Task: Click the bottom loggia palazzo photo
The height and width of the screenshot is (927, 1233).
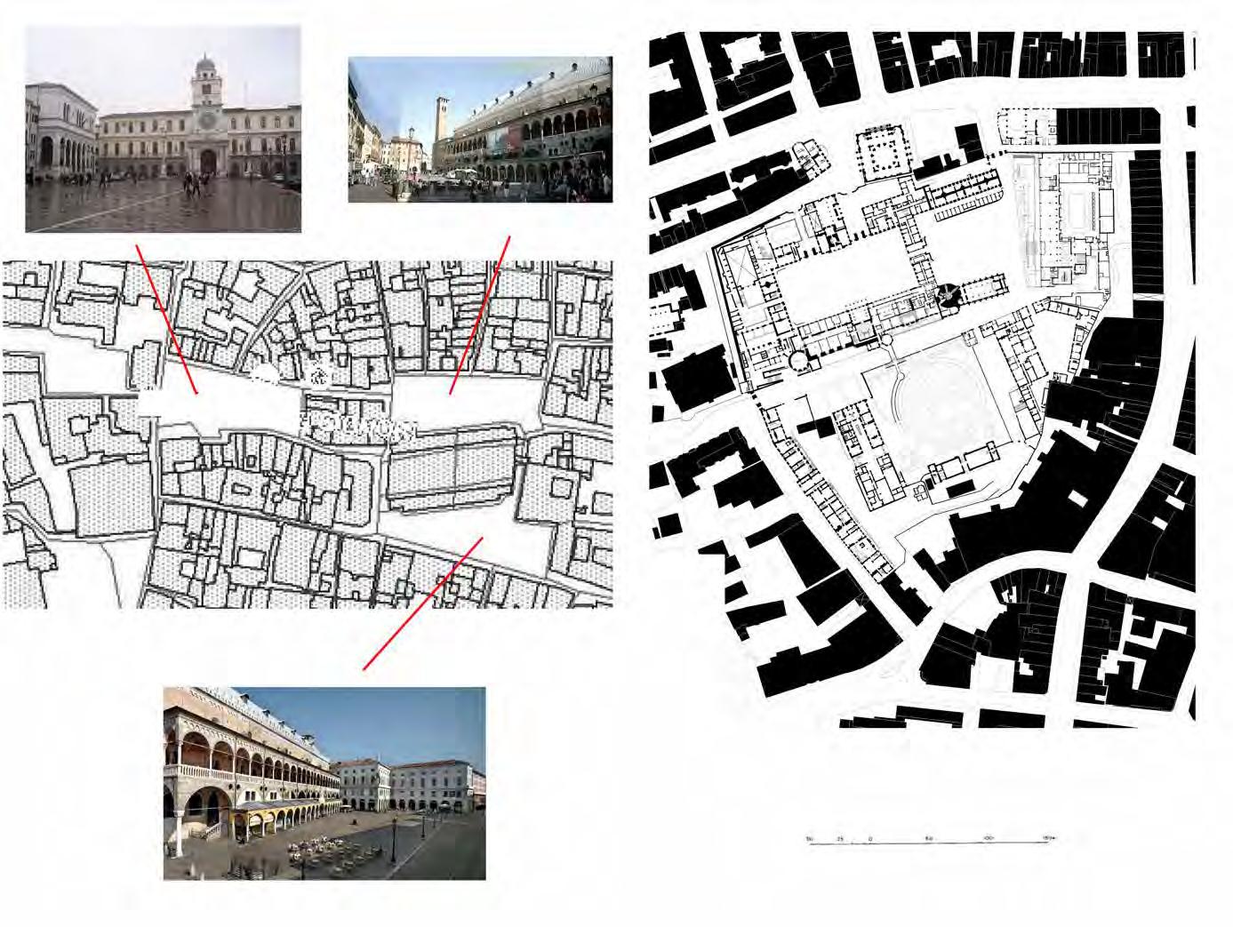Action: pos(324,783)
